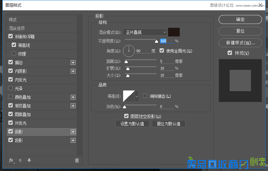Click the contour curve thumbnail

(x=129, y=96)
